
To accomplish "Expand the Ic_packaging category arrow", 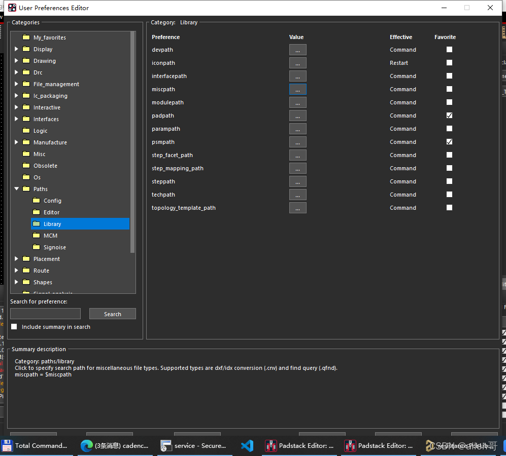I will click(16, 95).
